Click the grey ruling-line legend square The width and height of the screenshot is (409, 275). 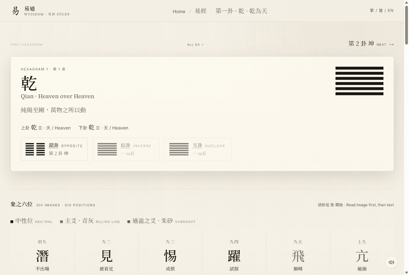[x=61, y=222]
